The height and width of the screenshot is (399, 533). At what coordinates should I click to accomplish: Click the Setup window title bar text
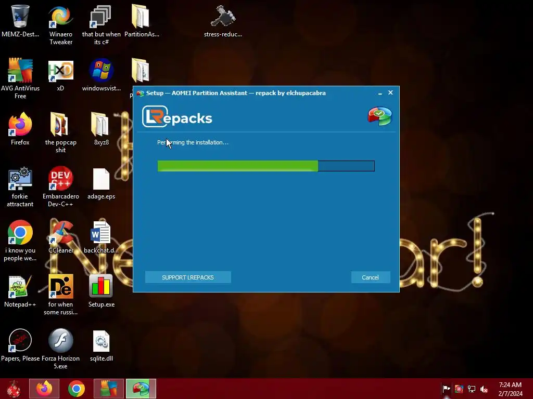[x=236, y=93]
